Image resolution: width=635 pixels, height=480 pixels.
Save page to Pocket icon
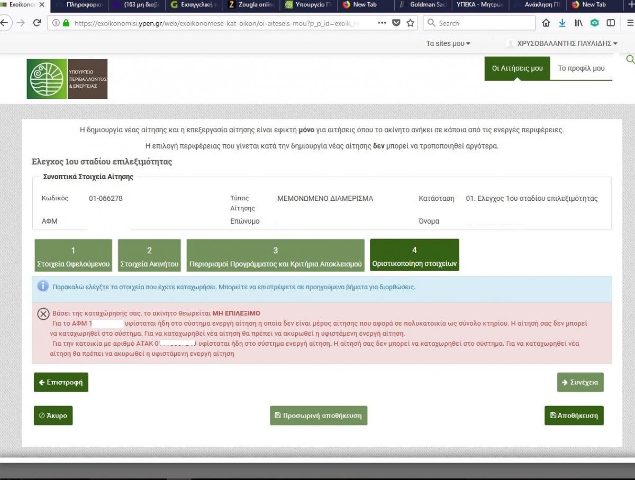(396, 23)
